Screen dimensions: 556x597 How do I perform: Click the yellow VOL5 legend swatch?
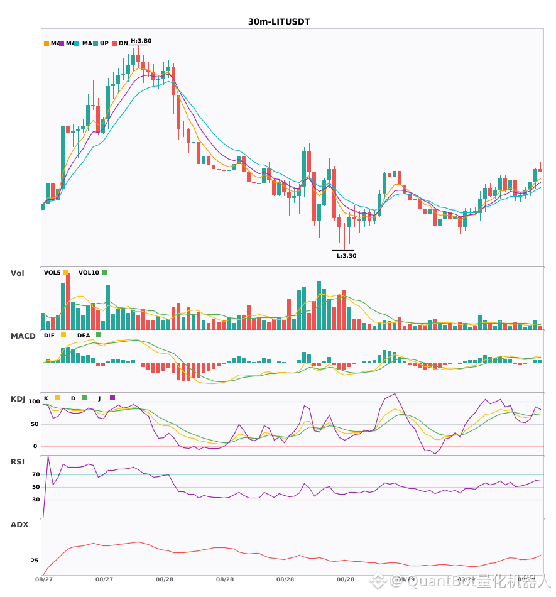(x=66, y=272)
